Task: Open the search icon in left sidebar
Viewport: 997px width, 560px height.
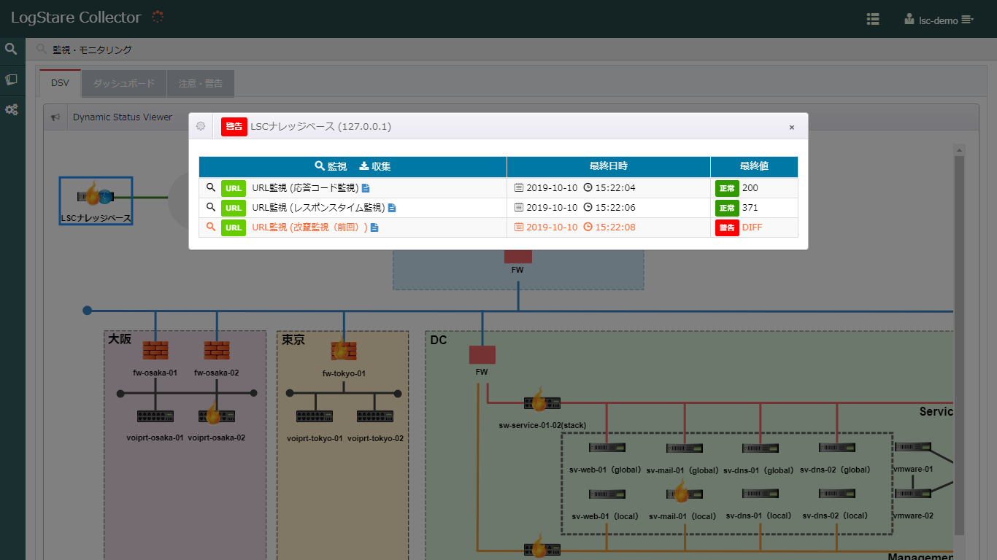Action: [11, 49]
